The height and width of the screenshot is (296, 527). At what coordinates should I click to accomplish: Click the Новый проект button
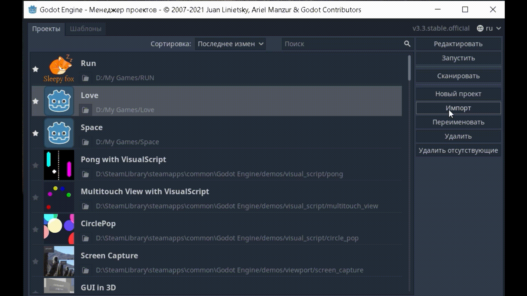click(458, 94)
